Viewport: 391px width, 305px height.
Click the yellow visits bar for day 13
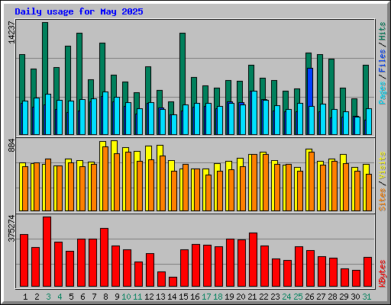point(160,150)
